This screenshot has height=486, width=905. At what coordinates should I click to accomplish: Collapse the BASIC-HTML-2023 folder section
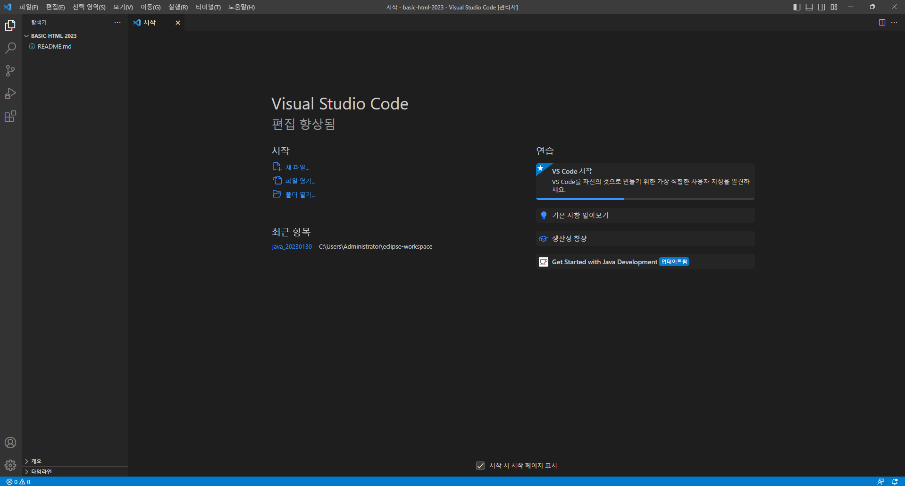tap(75, 36)
